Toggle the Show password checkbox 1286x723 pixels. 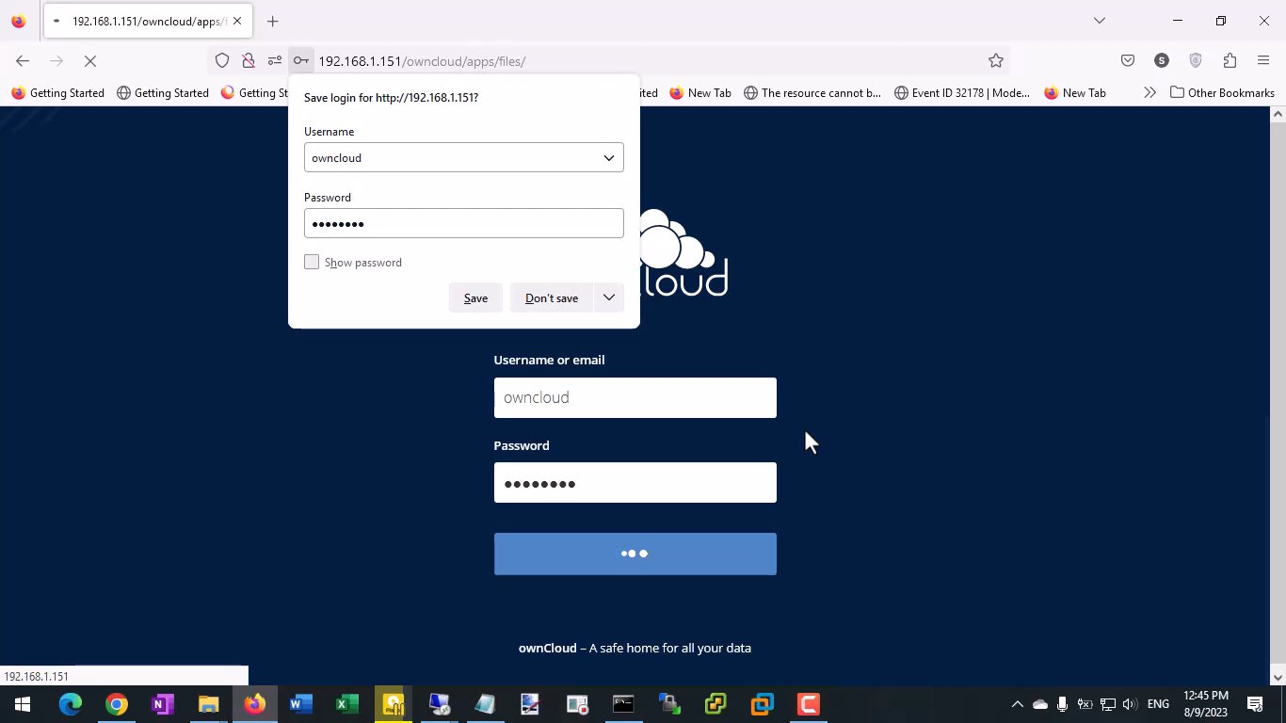point(312,262)
